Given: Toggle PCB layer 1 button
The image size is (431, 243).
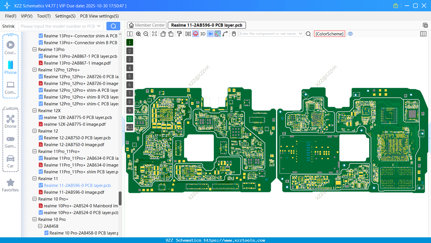Looking at the screenshot, I should tap(130, 42).
